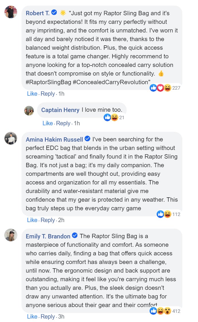This screenshot has width=198, height=322.
Task: Click Robert T.'s profile picture
Action: [11, 12]
